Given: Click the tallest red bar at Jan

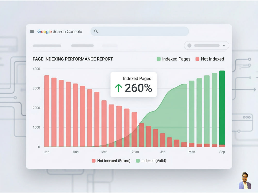Looking at the screenshot, I should 47,111.
